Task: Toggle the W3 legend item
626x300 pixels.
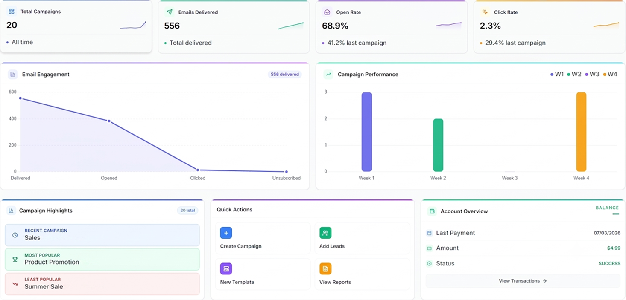Action: (592, 74)
